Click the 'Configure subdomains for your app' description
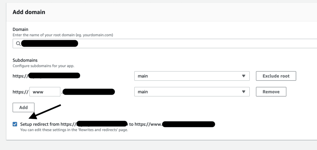This screenshot has width=317, height=150. [x=43, y=66]
